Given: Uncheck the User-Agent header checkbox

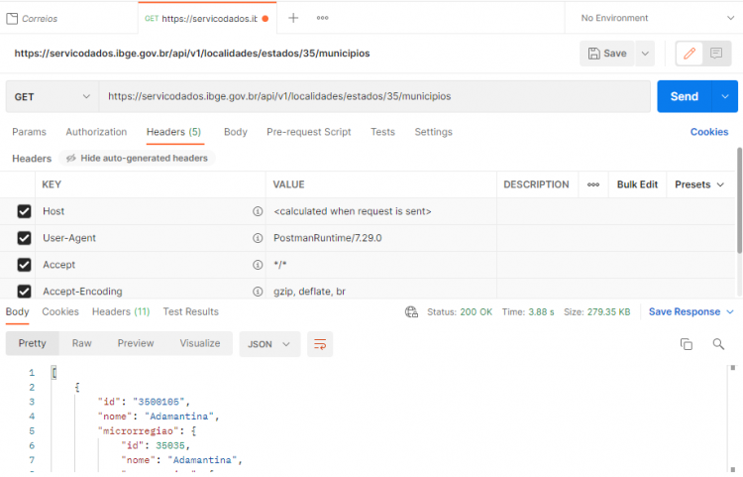Looking at the screenshot, I should (24, 238).
